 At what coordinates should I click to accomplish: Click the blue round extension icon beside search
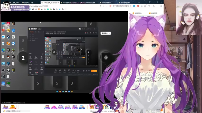[x=134, y=6]
